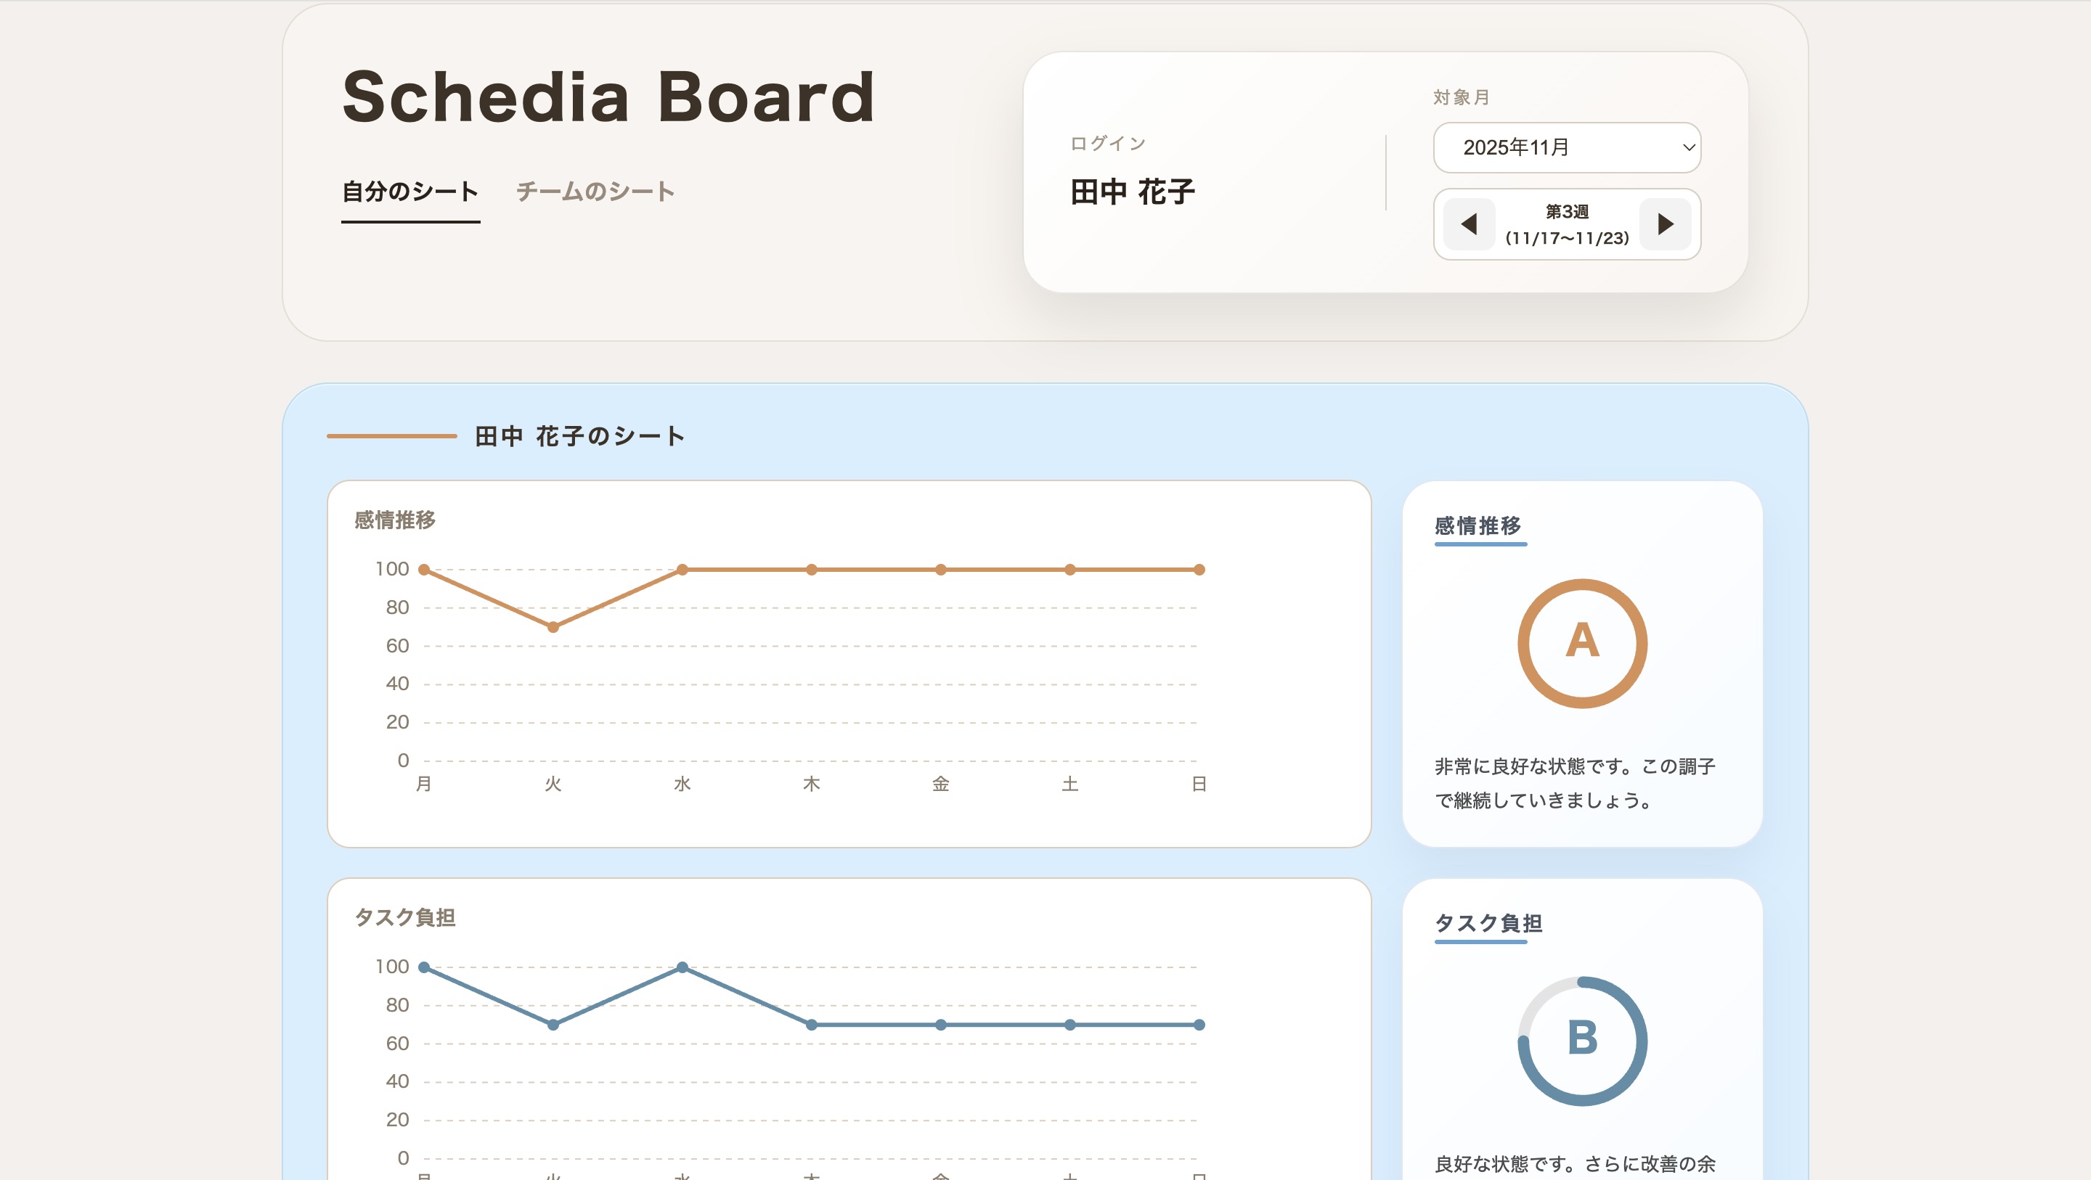Click the 感情推移 heading in the summary card
Image resolution: width=2091 pixels, height=1180 pixels.
pos(1479,526)
